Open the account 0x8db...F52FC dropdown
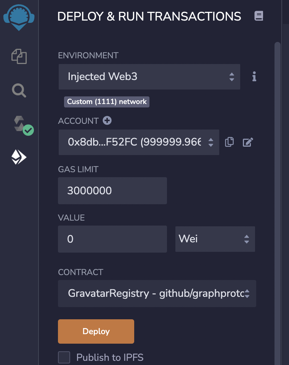Viewport: 289px width, 365px height. 139,142
